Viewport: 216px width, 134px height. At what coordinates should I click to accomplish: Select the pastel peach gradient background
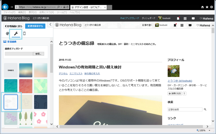[41, 70]
